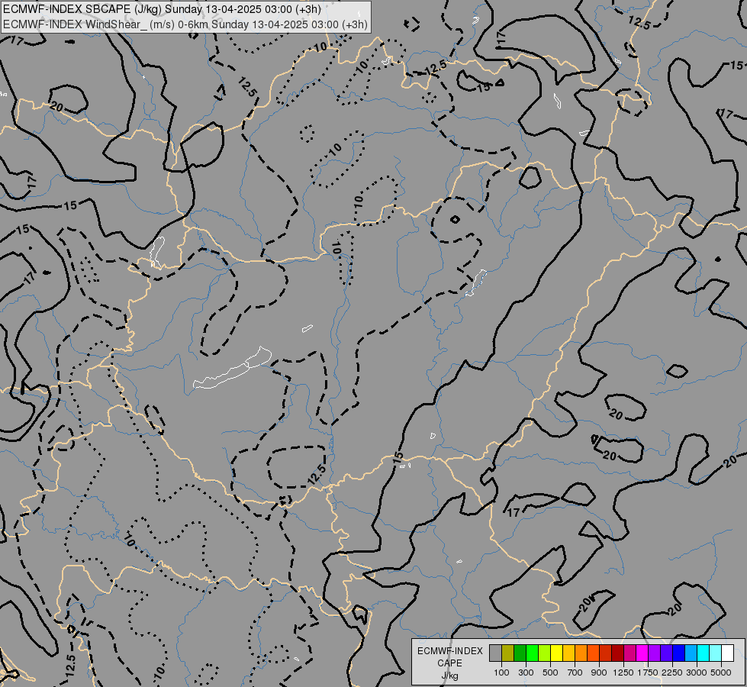Click the legend value 500
Image resolution: width=747 pixels, height=687 pixels.
click(x=550, y=672)
